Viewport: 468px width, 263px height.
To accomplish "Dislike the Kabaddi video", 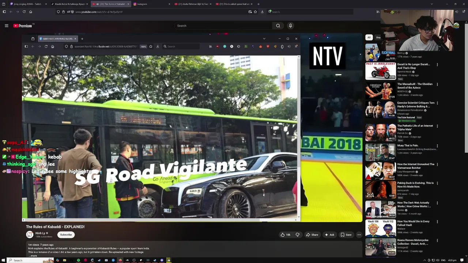I will point(297,235).
